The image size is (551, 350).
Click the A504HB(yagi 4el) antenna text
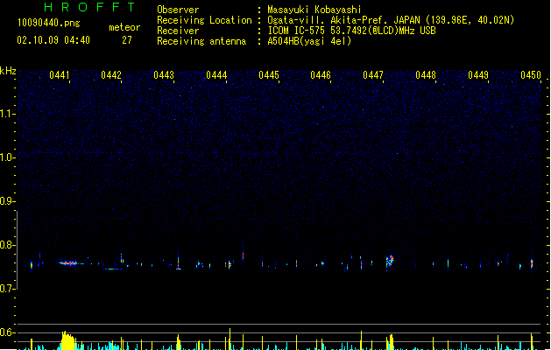(309, 41)
